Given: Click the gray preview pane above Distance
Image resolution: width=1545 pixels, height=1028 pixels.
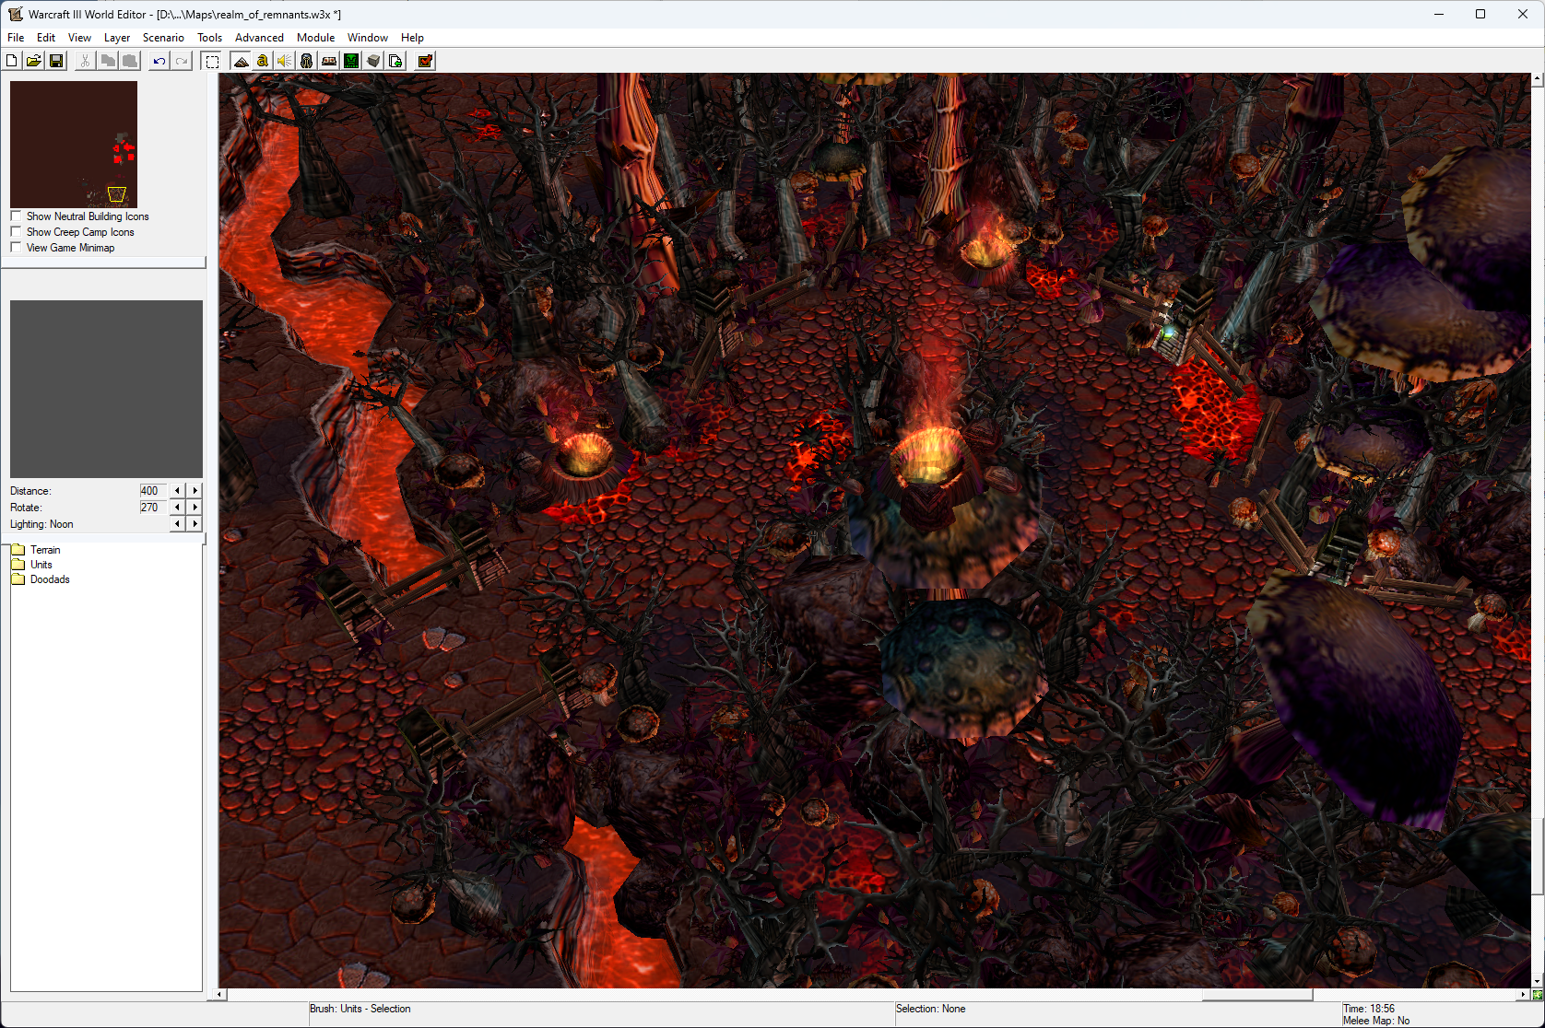Looking at the screenshot, I should (106, 389).
